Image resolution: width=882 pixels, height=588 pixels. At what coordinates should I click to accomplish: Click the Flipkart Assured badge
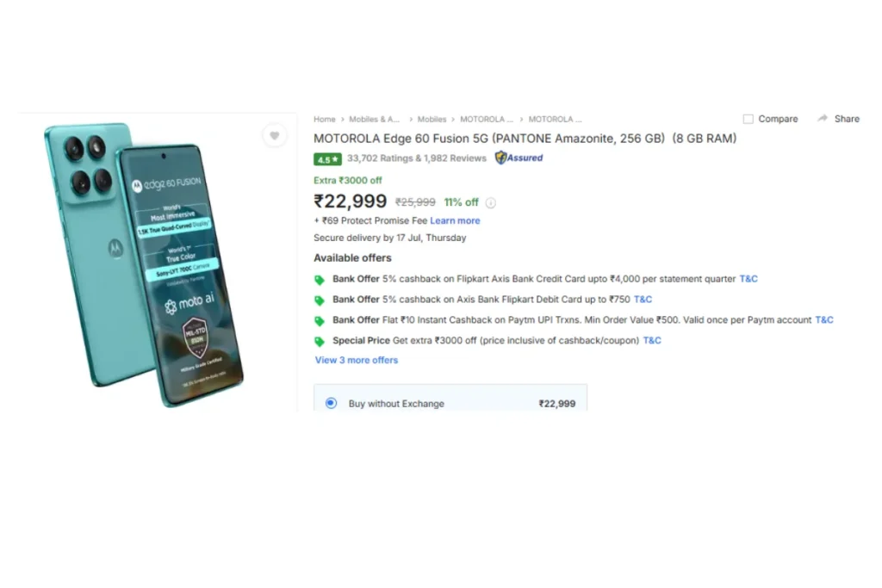519,158
